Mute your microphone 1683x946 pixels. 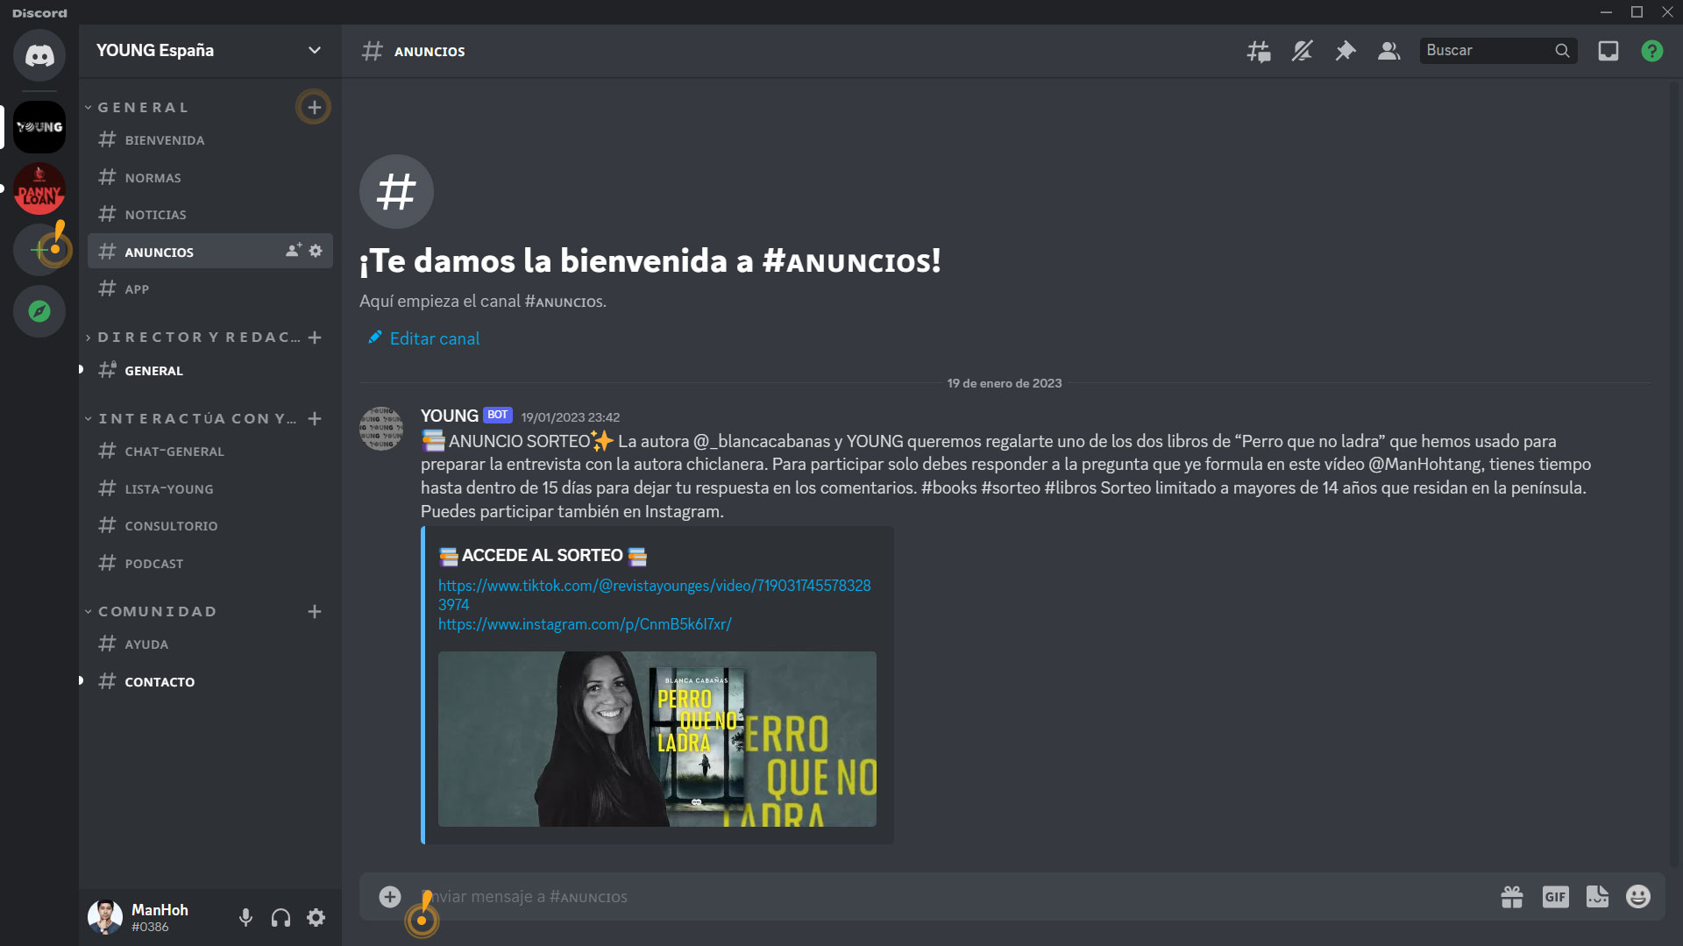coord(245,917)
